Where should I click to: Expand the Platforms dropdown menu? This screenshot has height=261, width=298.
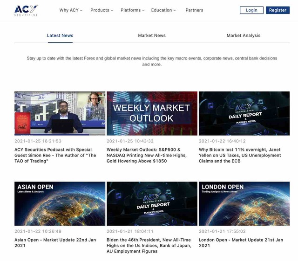tap(133, 10)
